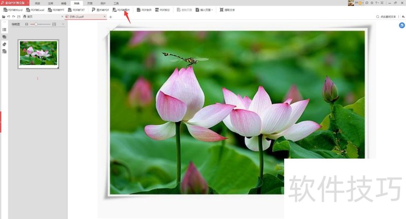Convert with PDF转TXT tool
406x219 pixels.
click(x=77, y=10)
